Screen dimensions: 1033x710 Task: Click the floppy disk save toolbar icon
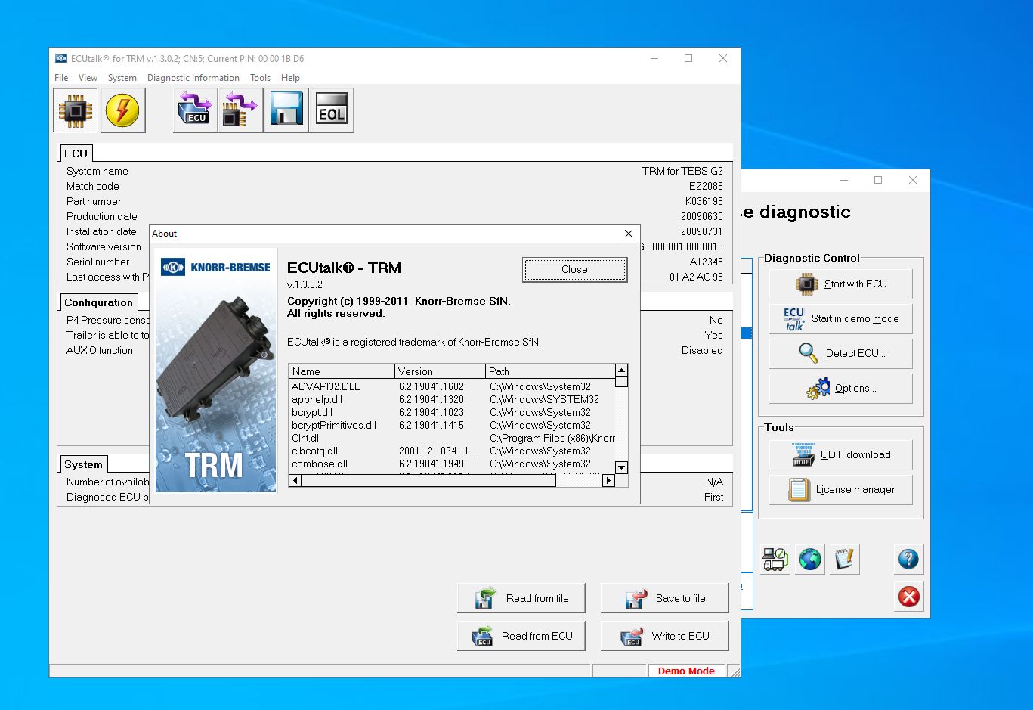pyautogui.click(x=286, y=110)
